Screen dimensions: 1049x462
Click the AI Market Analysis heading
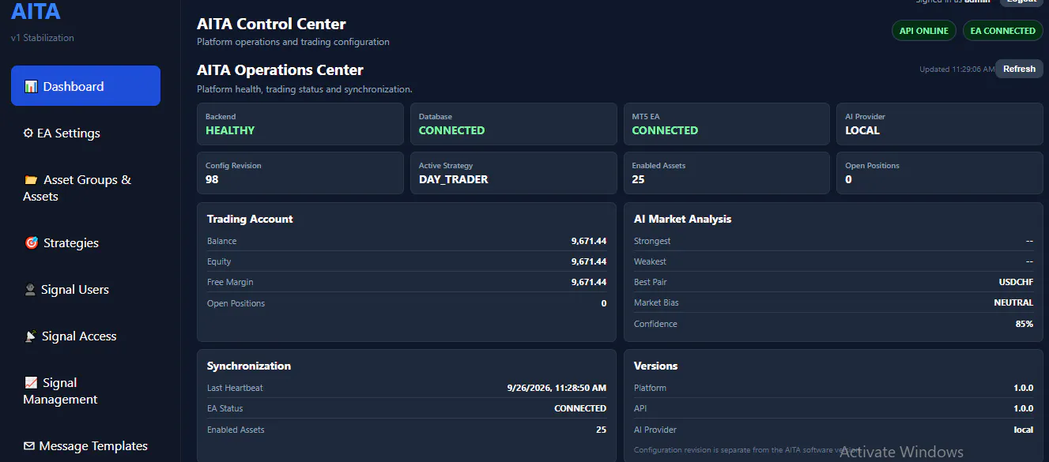(x=682, y=219)
